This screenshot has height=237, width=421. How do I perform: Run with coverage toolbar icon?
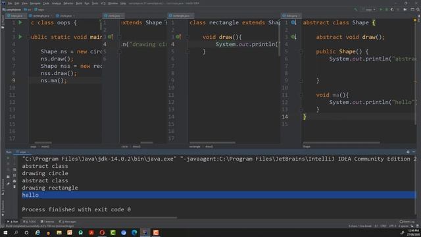[392, 9]
